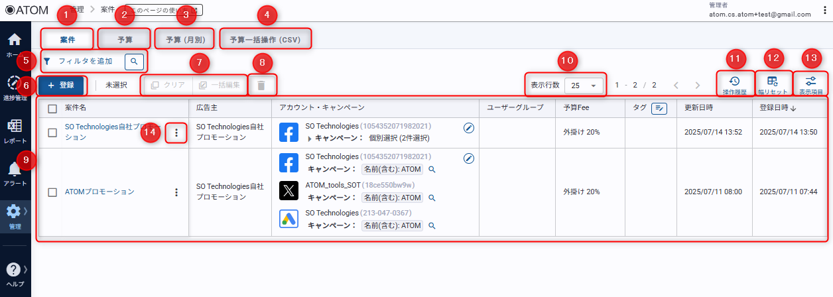Click the 登録 register button
Image resolution: width=833 pixels, height=297 pixels.
[x=61, y=86]
